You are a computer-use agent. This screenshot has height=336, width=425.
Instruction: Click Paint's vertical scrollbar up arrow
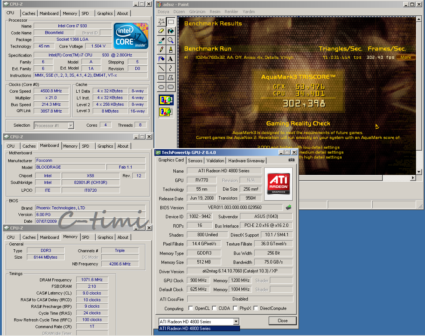coord(419,19)
